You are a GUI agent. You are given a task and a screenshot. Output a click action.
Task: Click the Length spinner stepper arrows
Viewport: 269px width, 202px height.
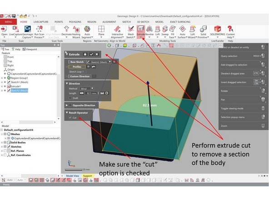[x=98, y=93]
